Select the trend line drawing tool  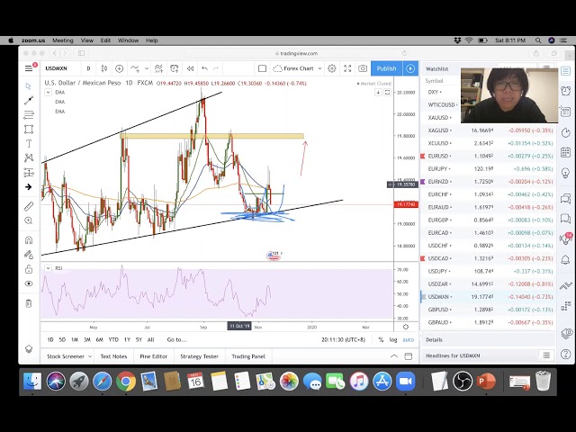pyautogui.click(x=29, y=100)
